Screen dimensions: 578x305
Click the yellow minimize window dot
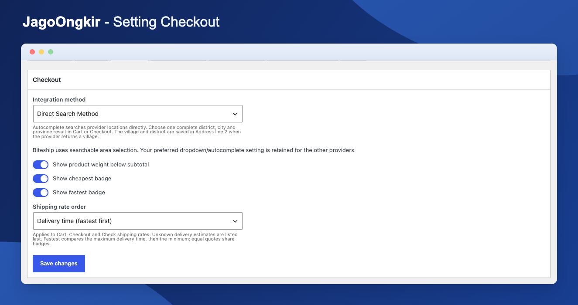coord(41,52)
